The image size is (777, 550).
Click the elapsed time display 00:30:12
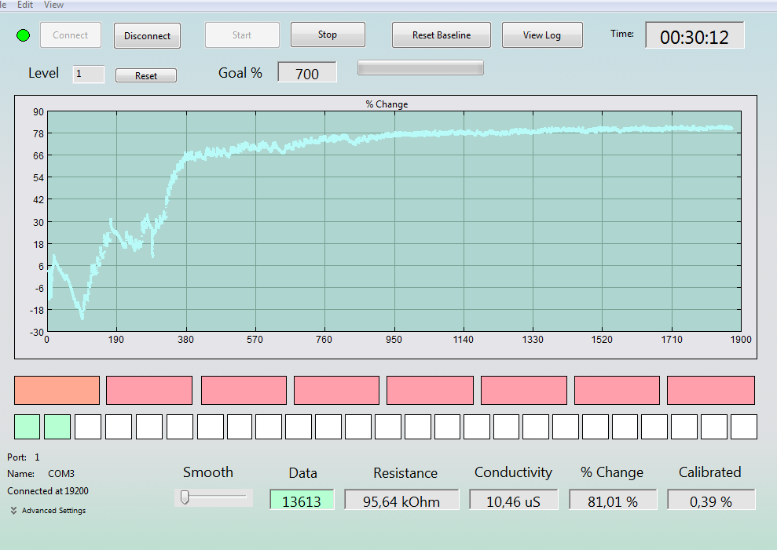[695, 37]
